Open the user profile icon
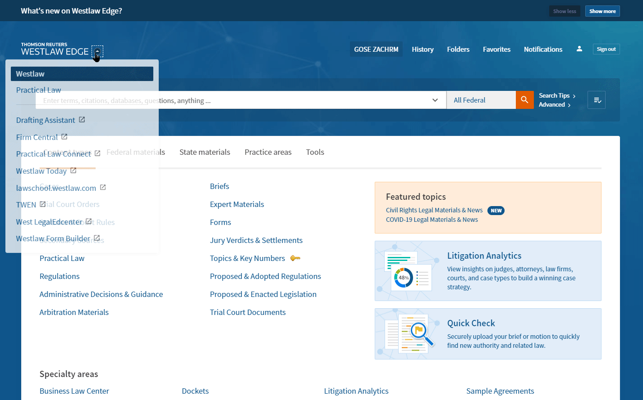This screenshot has width=643, height=400. coord(579,49)
